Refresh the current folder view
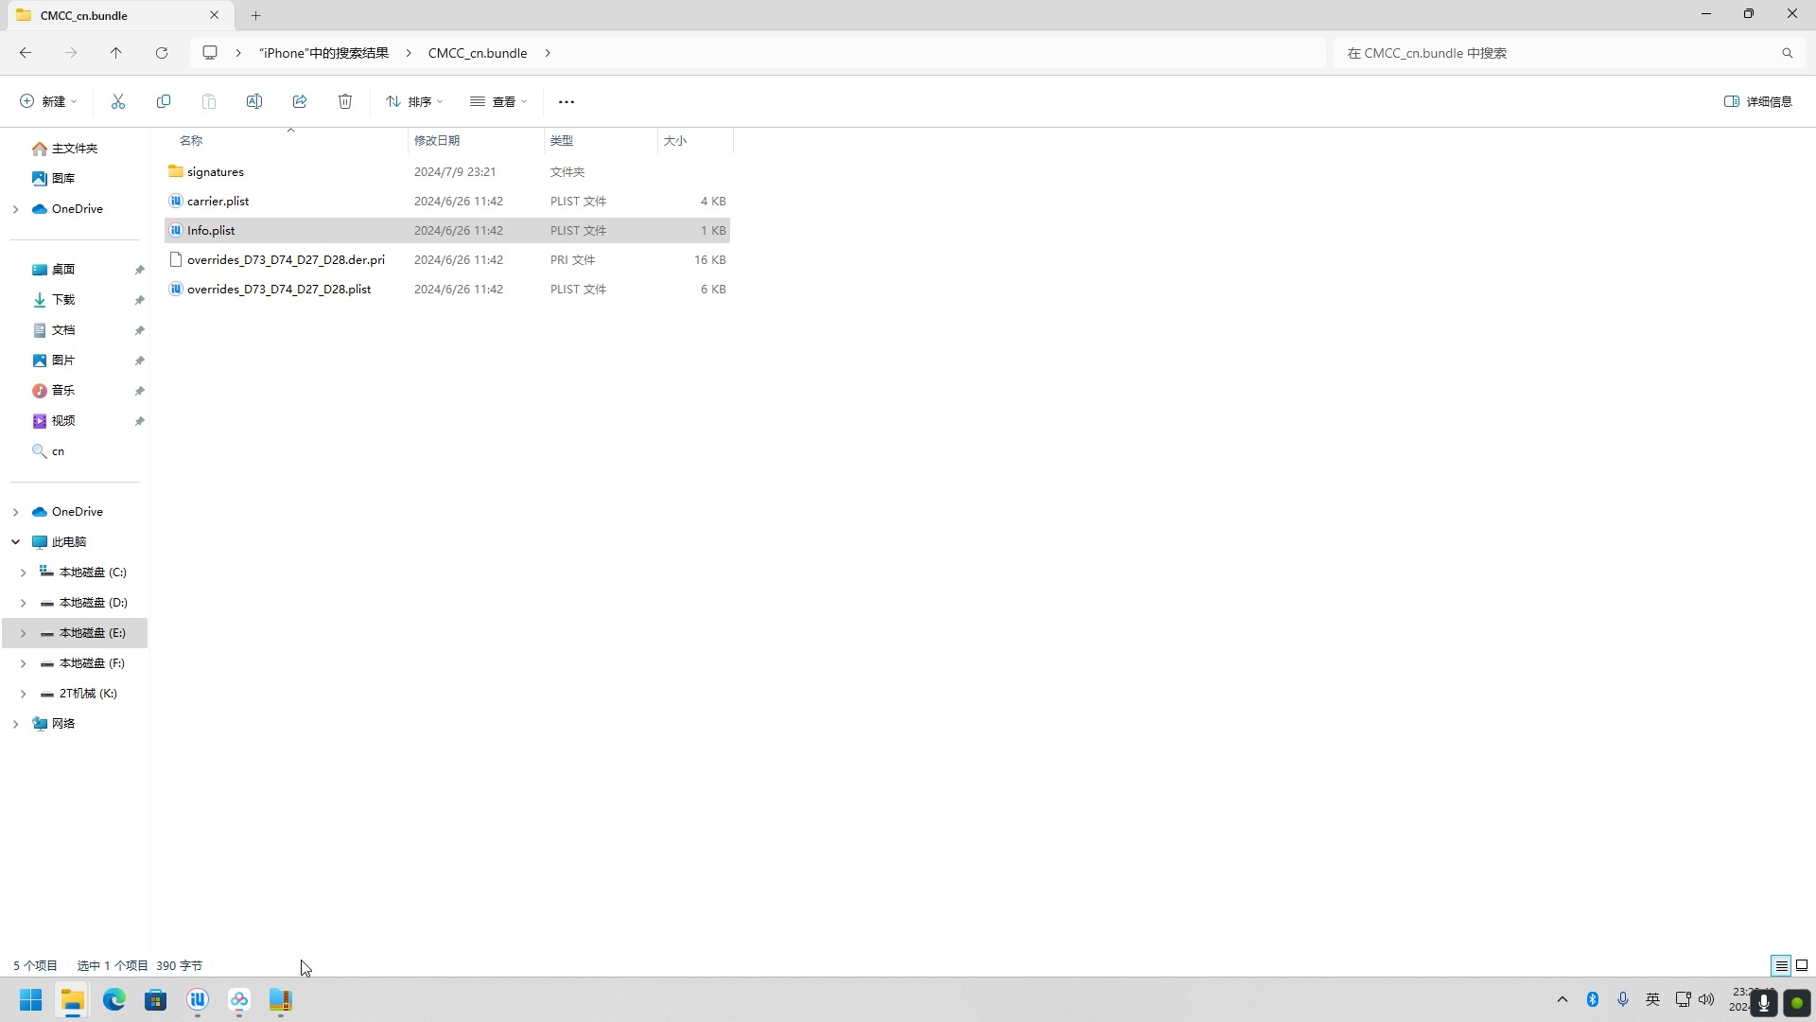Viewport: 1816px width, 1022px height. pos(162,53)
